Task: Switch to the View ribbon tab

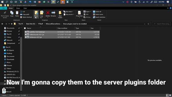Action: tap(25, 8)
